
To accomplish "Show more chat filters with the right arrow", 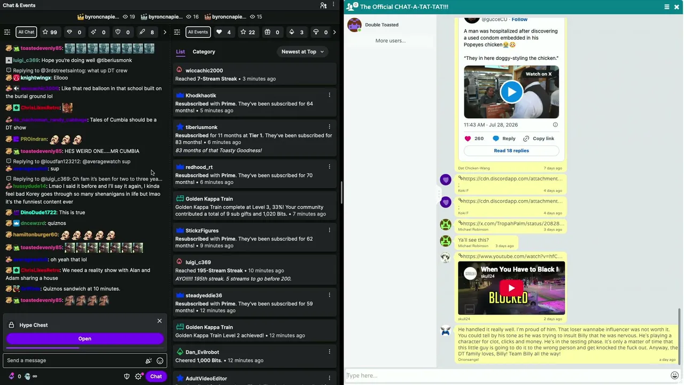I will tap(165, 32).
